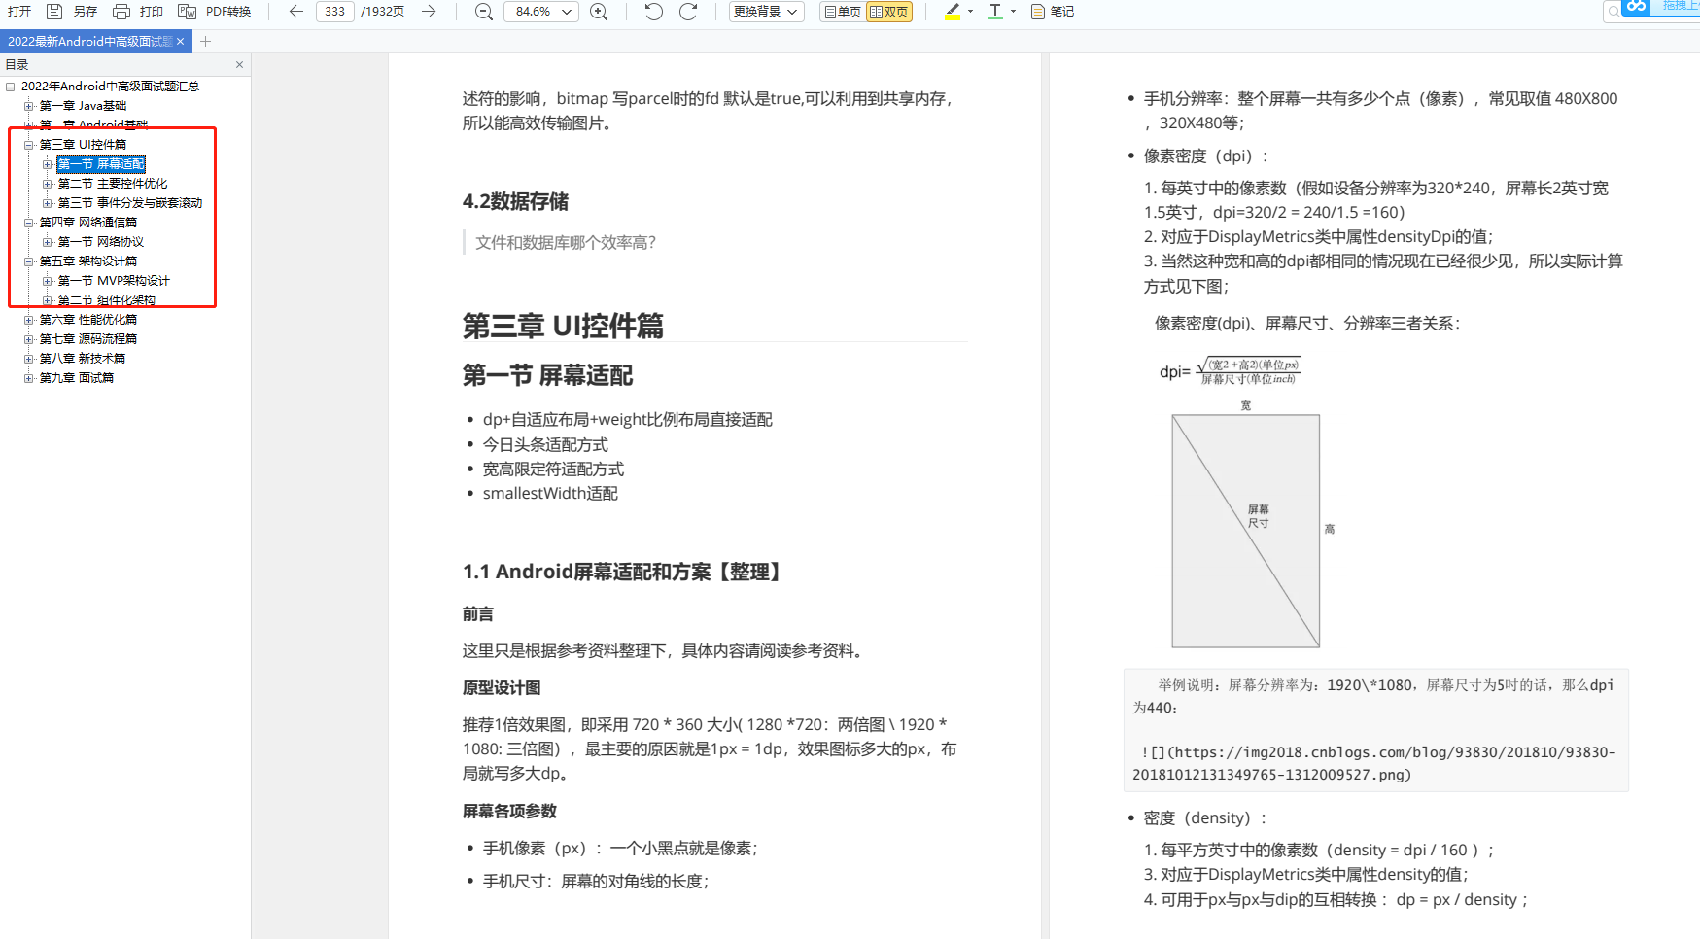Click the 另存 save-as icon
1700x939 pixels.
tap(54, 12)
